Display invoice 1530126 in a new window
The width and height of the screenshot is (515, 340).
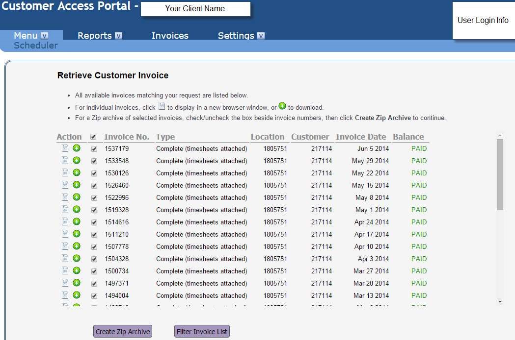65,172
